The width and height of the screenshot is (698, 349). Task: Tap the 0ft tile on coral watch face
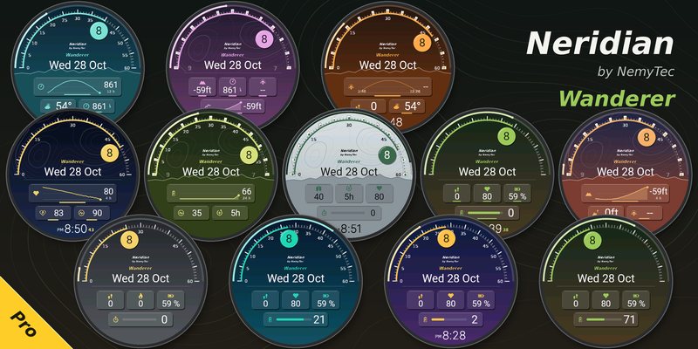point(606,212)
